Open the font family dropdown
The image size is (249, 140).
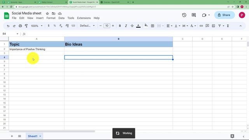(87, 26)
